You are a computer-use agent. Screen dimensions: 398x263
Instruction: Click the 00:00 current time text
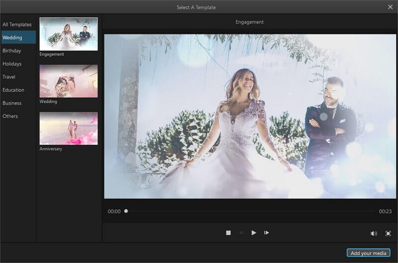click(x=114, y=211)
